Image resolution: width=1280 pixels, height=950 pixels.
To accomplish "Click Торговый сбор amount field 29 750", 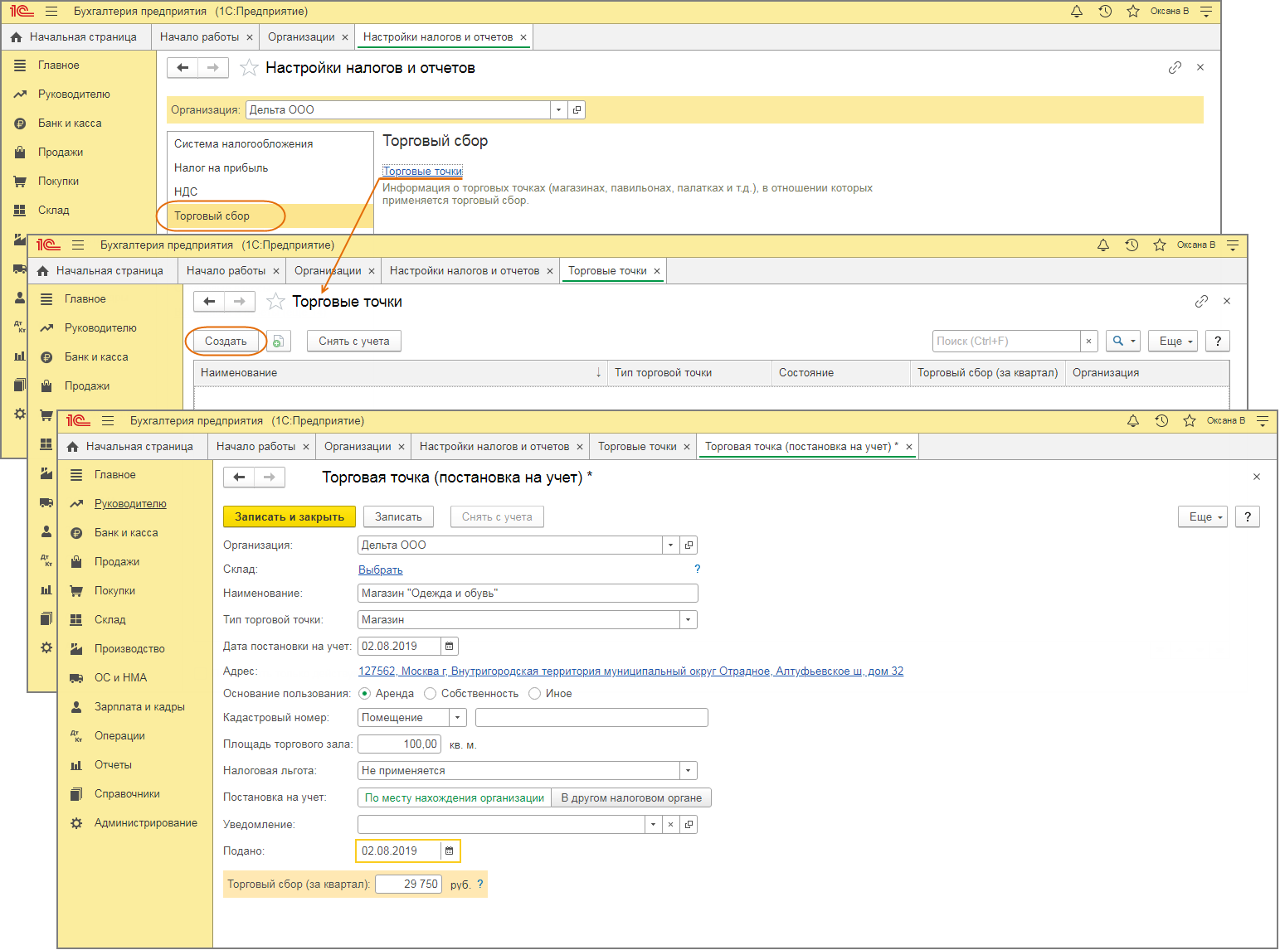I will pyautogui.click(x=409, y=884).
